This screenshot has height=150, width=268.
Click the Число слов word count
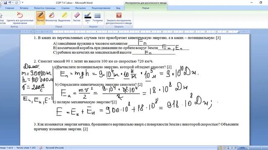(x=26, y=147)
